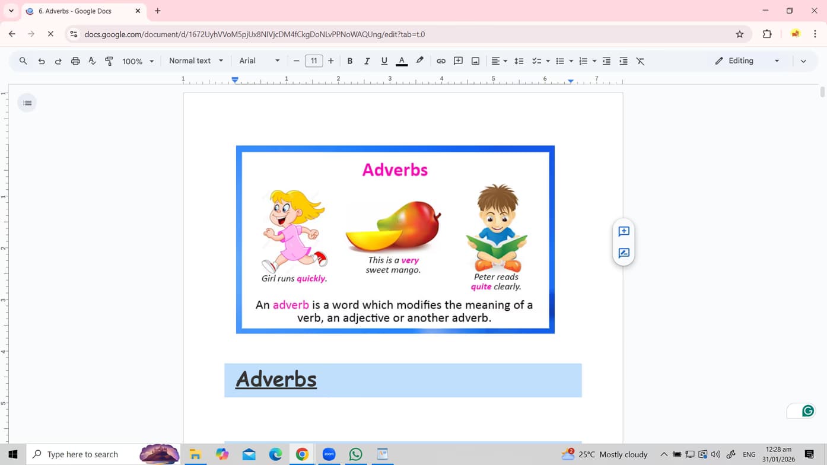Image resolution: width=827 pixels, height=465 pixels.
Task: Switch to the '6. Adverbs' browser tab
Action: 77,11
